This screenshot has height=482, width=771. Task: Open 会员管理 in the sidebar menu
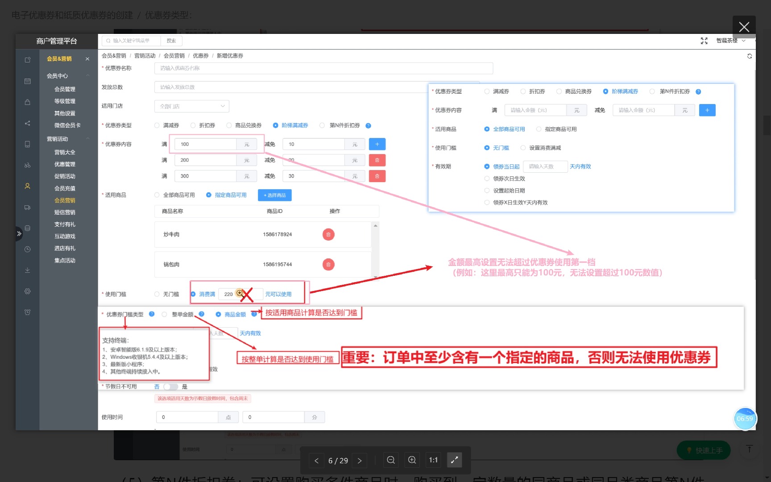[x=65, y=89]
